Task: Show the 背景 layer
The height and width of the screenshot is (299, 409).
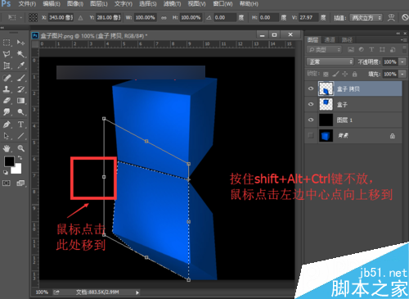Action: [x=311, y=135]
